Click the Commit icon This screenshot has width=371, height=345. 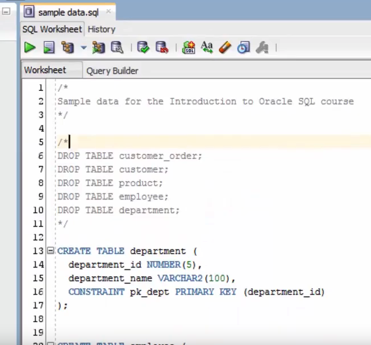point(143,48)
